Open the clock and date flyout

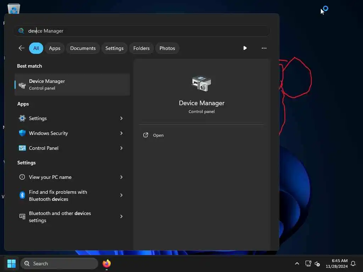[x=337, y=263]
